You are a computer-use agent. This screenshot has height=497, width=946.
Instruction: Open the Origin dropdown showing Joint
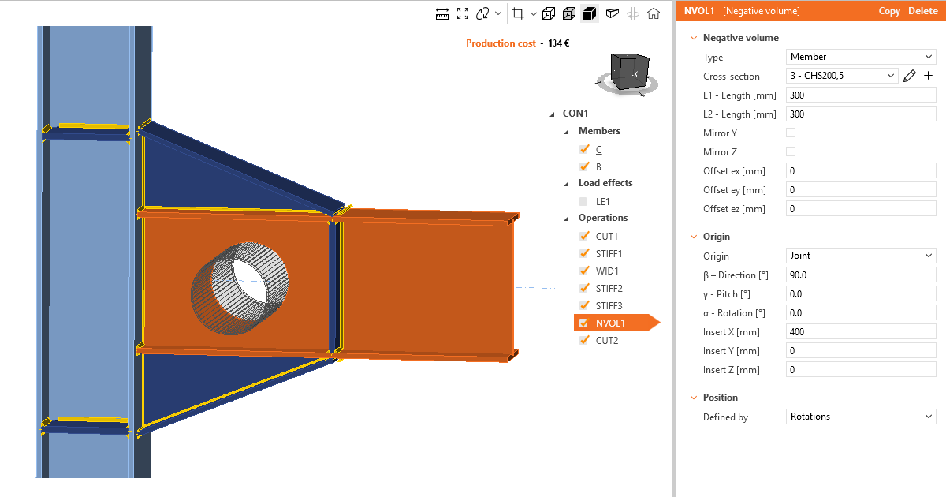[861, 256]
